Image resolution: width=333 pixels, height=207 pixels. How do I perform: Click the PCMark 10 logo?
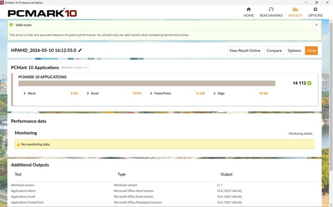[x=42, y=13]
